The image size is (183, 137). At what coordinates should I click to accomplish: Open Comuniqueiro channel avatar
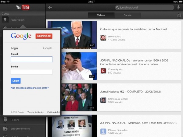click(x=103, y=71)
